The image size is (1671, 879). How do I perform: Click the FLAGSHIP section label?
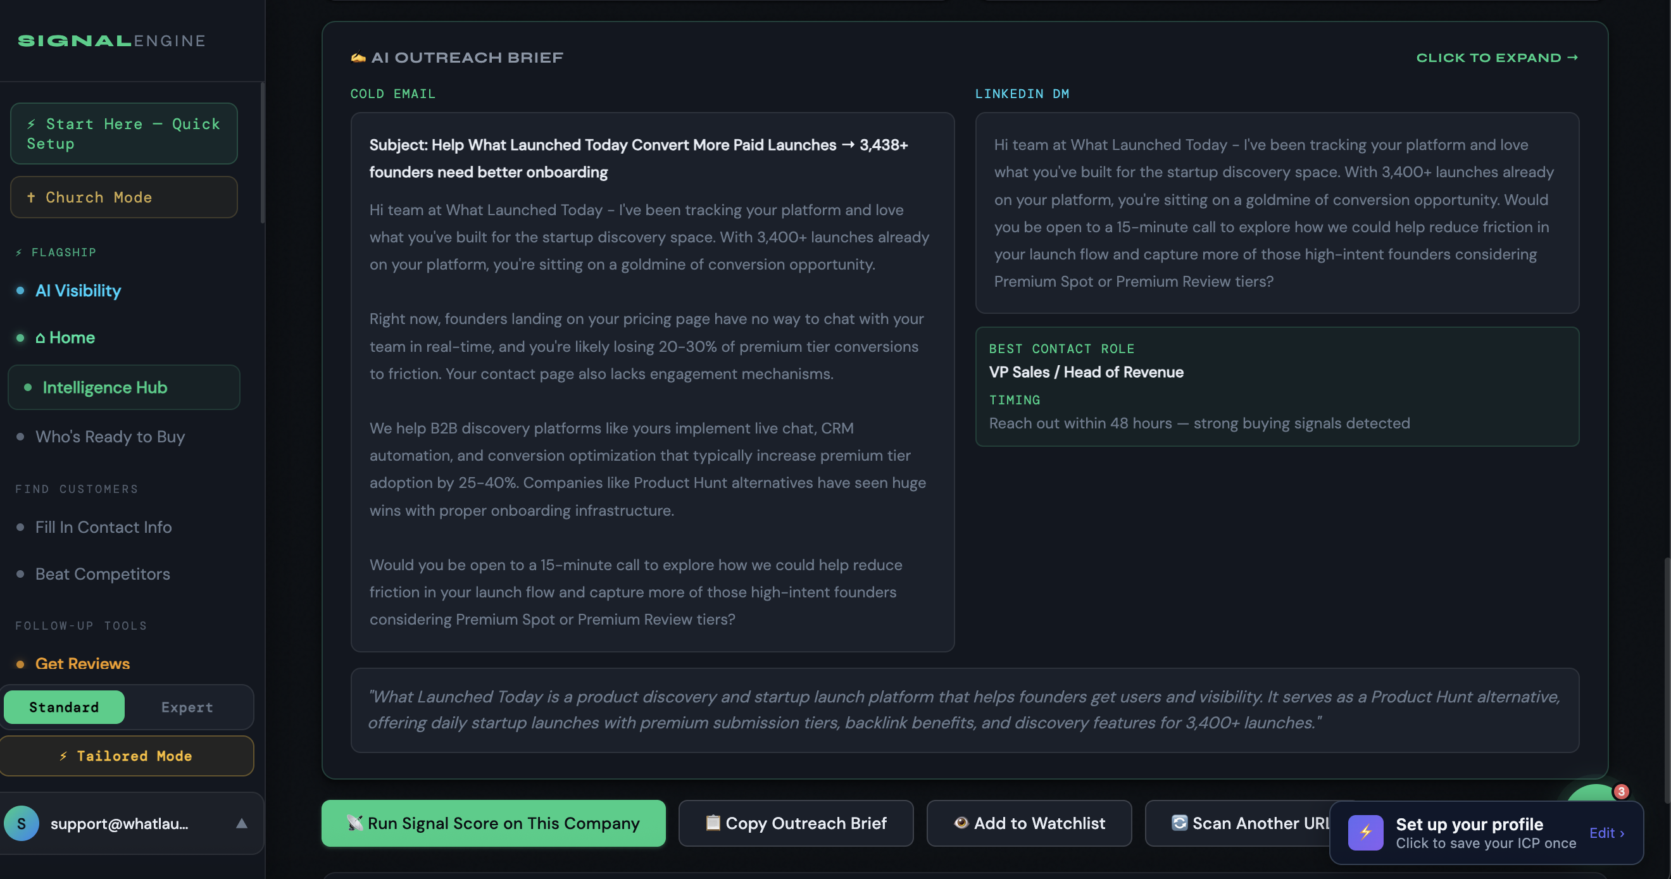click(x=56, y=252)
